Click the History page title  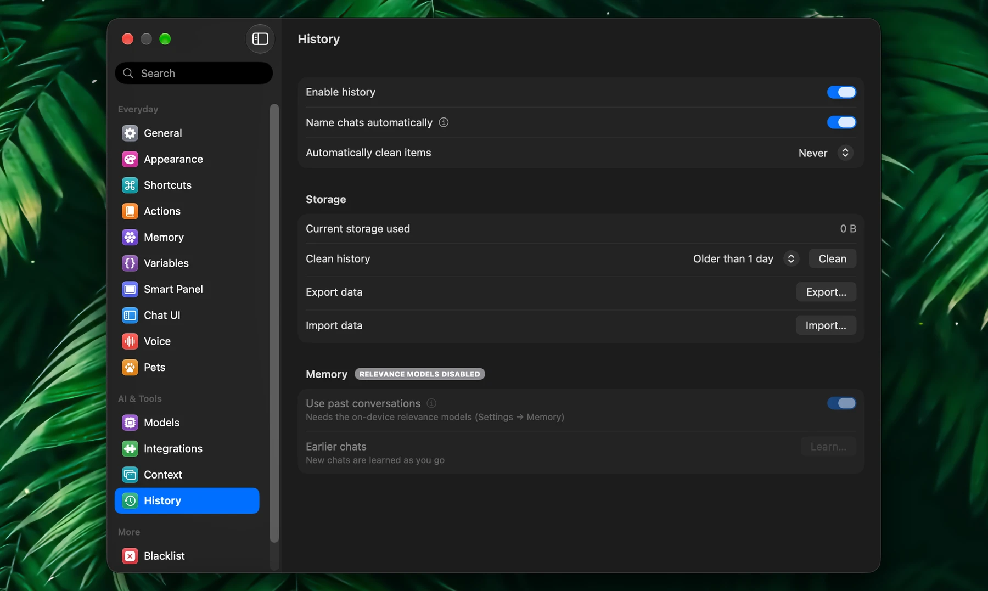coord(318,39)
